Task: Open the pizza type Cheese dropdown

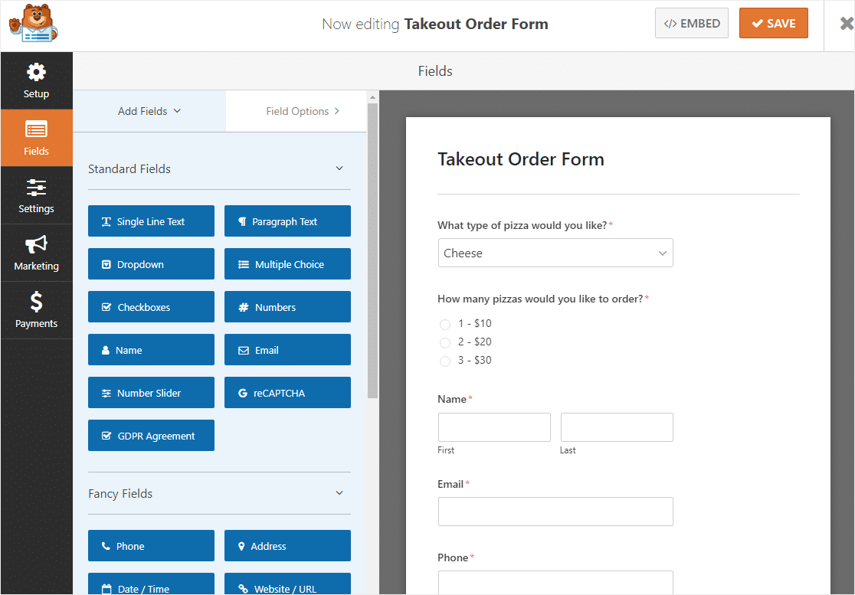Action: (555, 253)
